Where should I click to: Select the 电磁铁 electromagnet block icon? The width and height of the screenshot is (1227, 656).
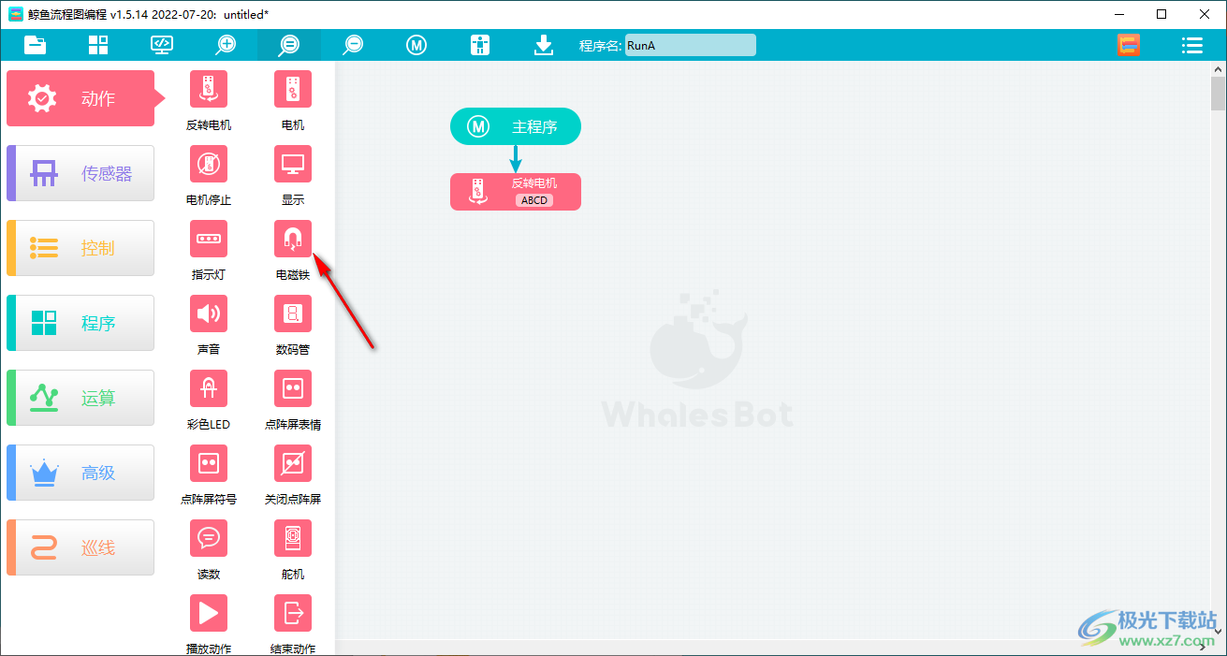(x=292, y=239)
